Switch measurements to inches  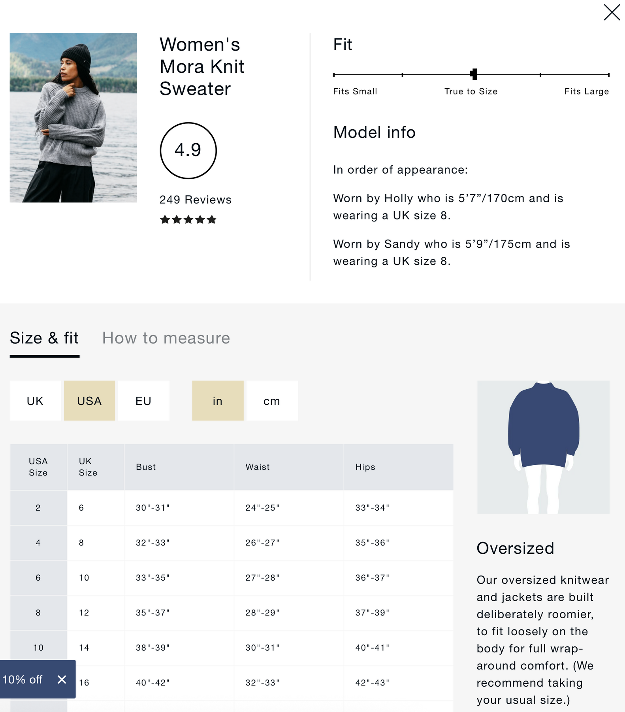coord(218,401)
